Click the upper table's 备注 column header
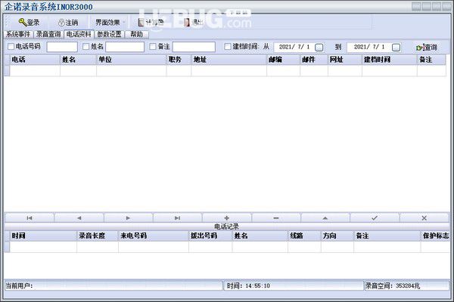454x302 pixels. tap(432, 60)
